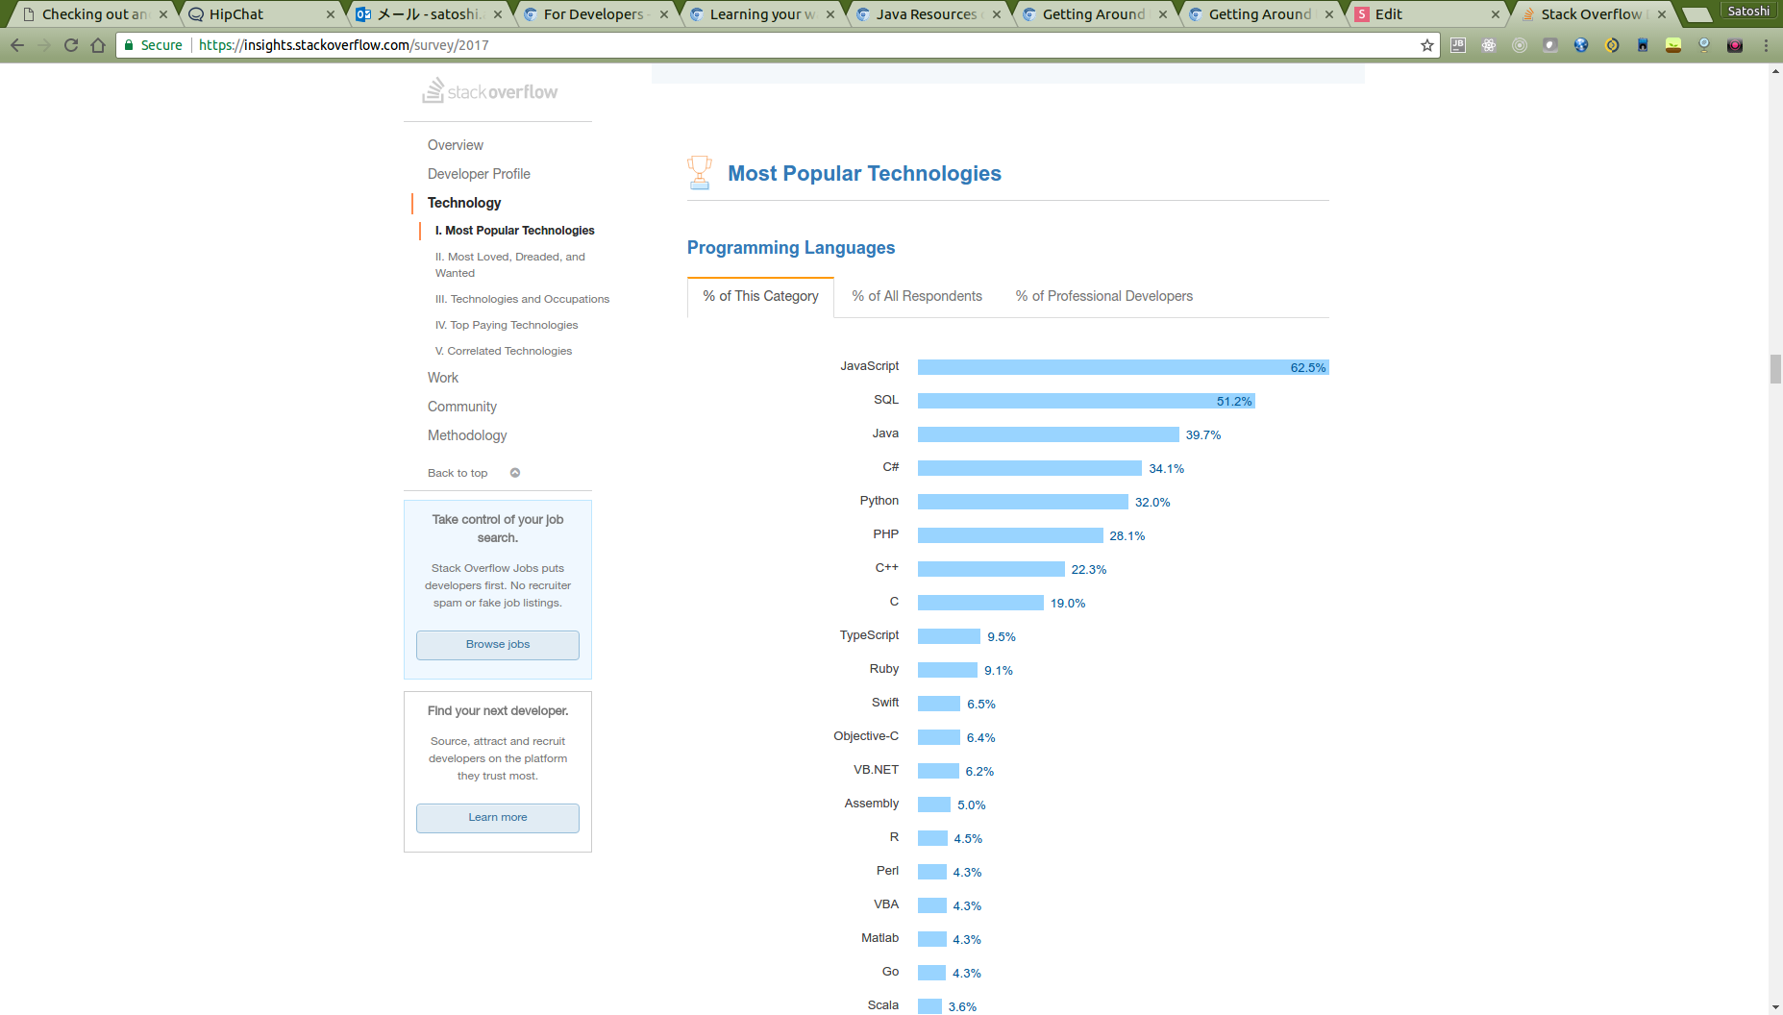Viewport: 1783px width, 1015px height.
Task: Switch to the Checking out tab
Action: [x=94, y=14]
